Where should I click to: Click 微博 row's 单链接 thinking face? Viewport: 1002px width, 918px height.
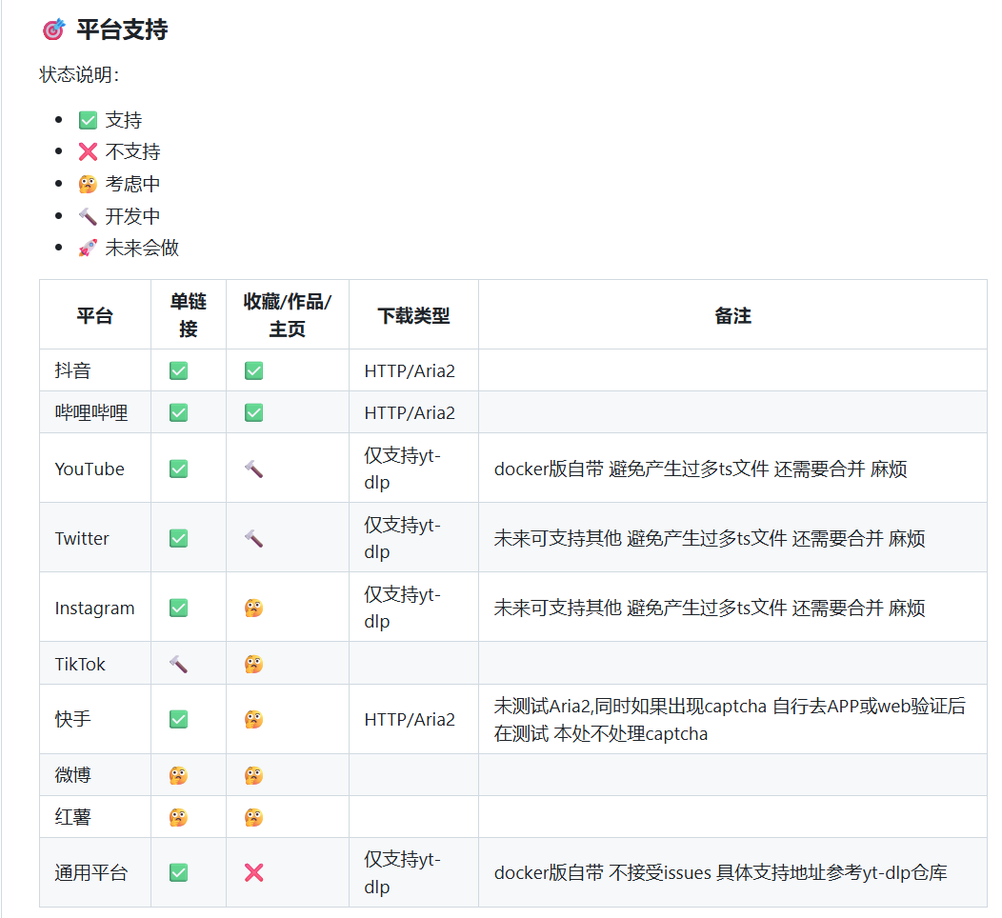[178, 775]
